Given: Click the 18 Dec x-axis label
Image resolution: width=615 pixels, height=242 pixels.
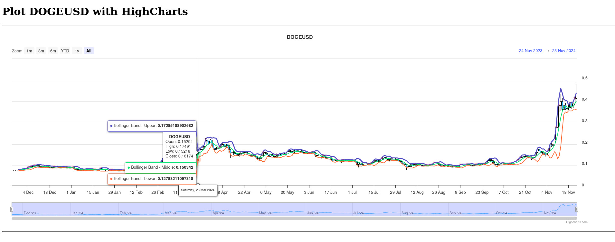Looking at the screenshot, I should [x=50, y=193].
